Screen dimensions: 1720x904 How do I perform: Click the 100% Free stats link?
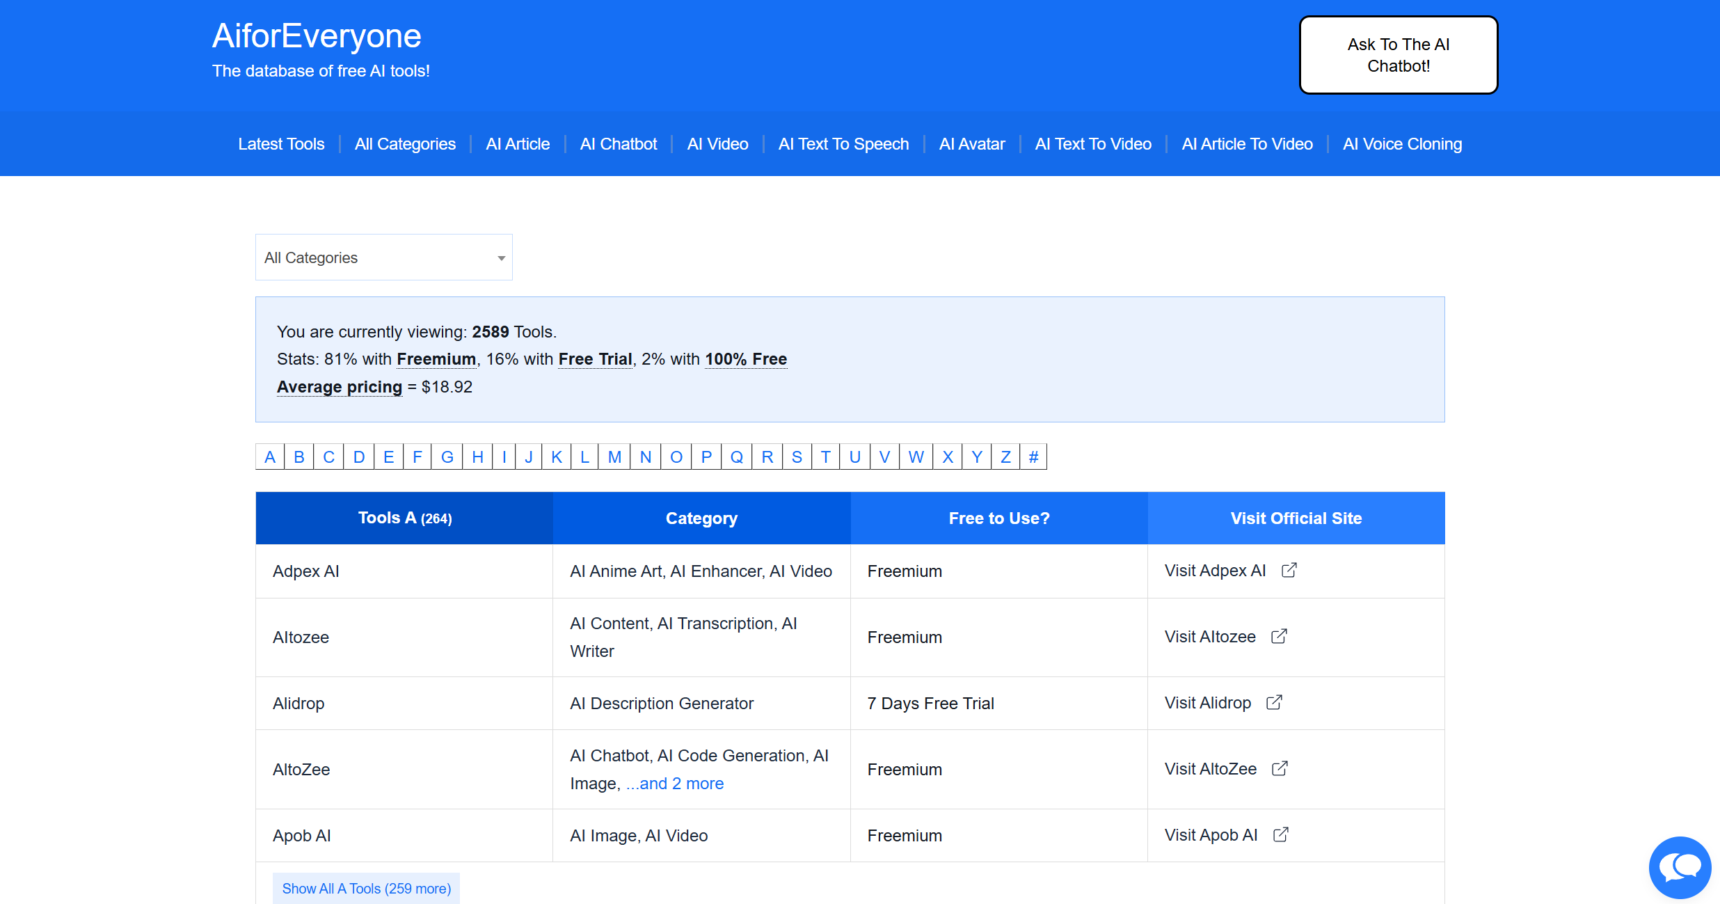tap(746, 359)
